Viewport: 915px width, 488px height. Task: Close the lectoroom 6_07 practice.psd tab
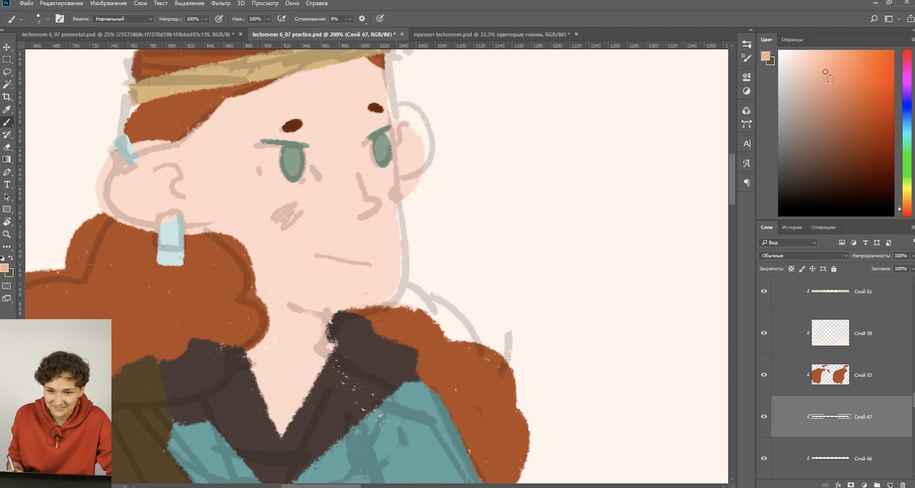coord(403,35)
